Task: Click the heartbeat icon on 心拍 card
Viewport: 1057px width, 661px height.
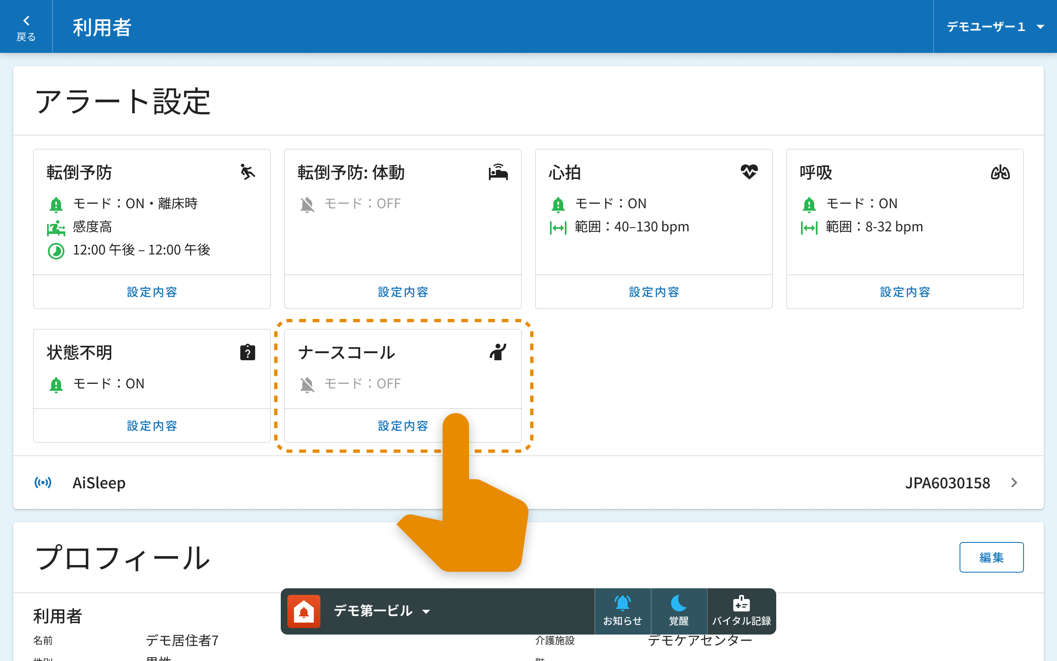Action: click(x=749, y=171)
